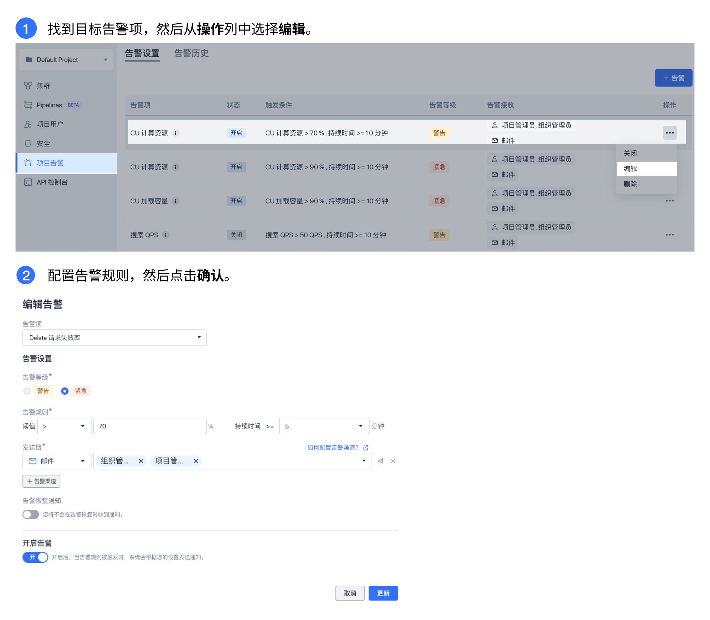Screen dimensions: 710x620
Task: Expand the recipients dropdown arrow
Action: [x=364, y=461]
